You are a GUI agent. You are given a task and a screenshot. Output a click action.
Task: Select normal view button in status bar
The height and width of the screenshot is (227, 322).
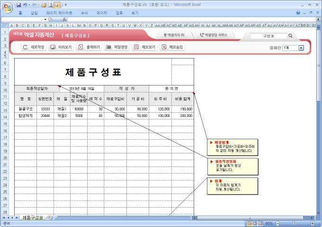[x=249, y=223]
